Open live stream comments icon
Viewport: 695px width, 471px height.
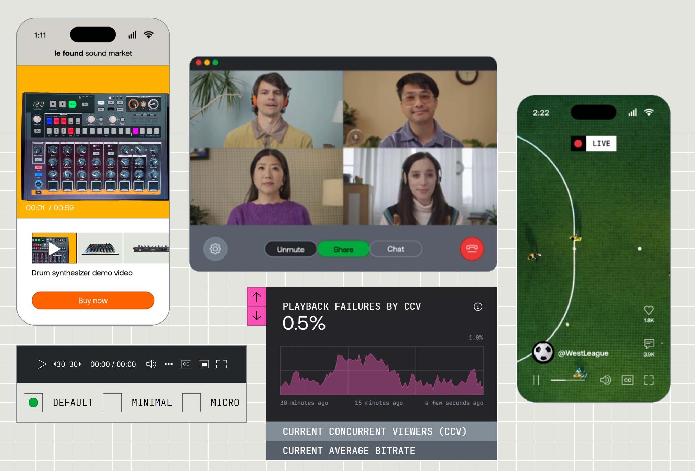649,343
